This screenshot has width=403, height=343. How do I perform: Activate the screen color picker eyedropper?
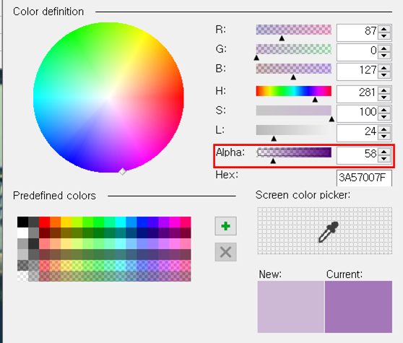324,231
